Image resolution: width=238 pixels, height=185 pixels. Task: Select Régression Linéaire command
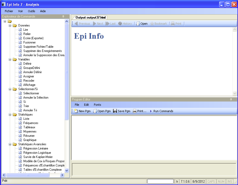click(x=36, y=149)
